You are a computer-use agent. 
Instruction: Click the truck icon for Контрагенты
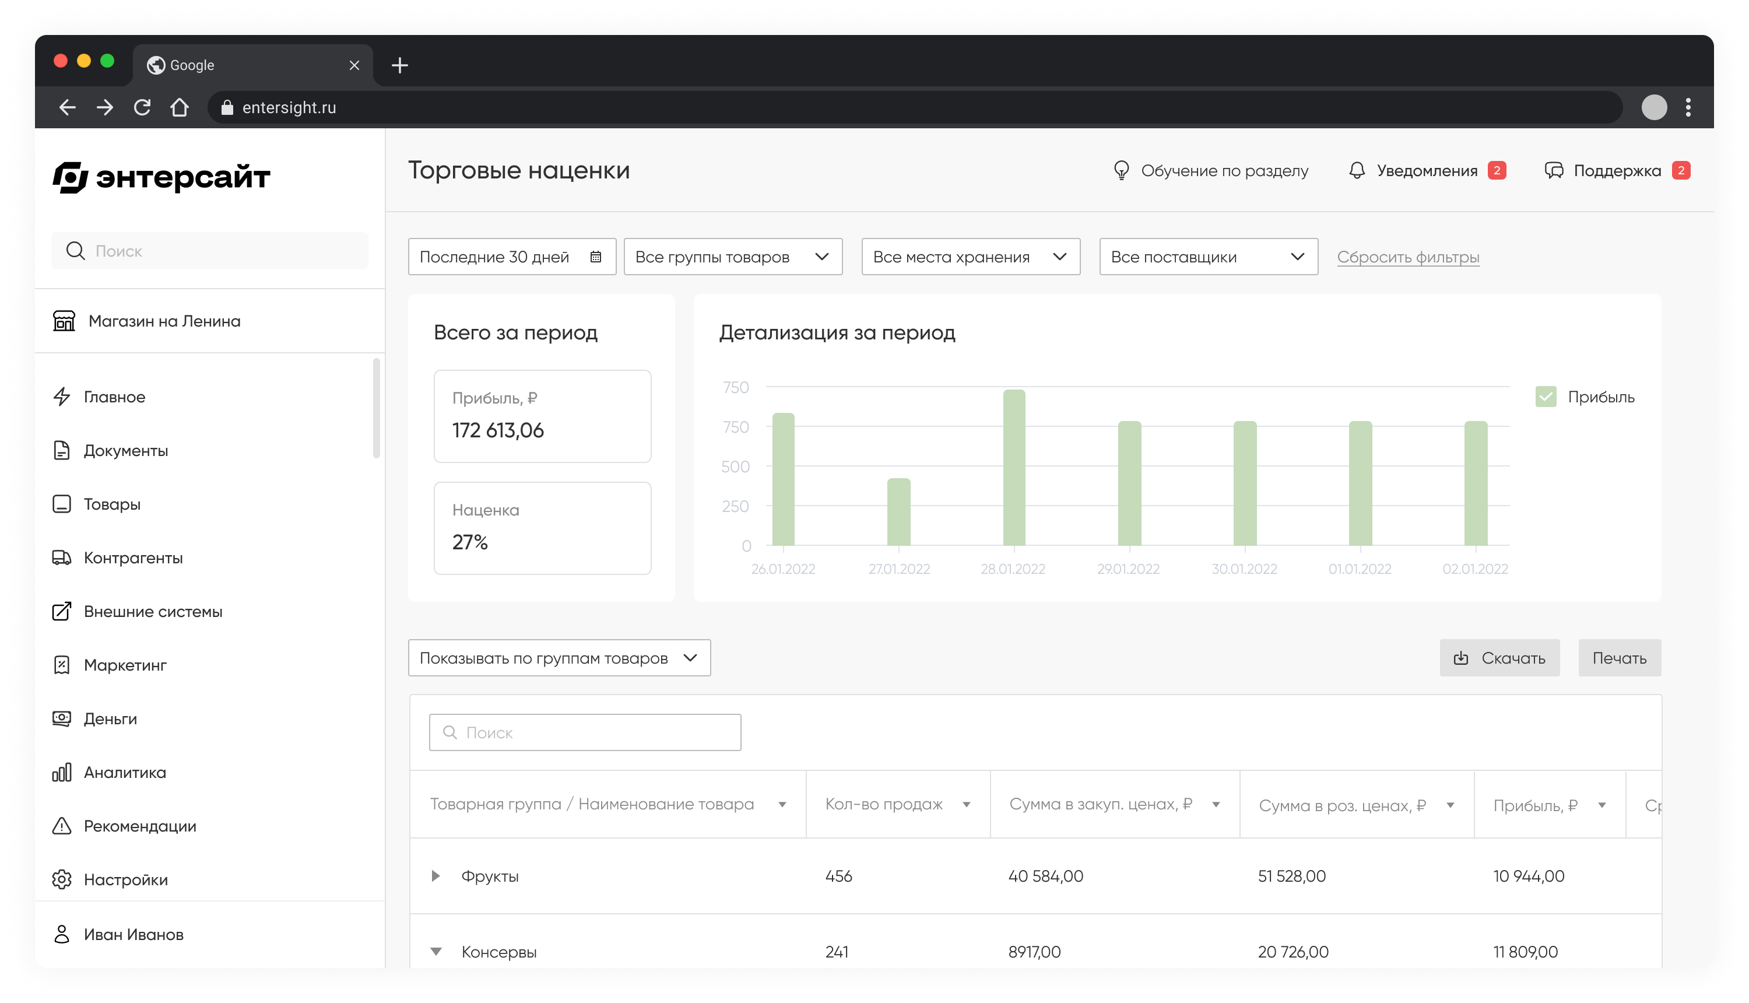click(x=62, y=558)
